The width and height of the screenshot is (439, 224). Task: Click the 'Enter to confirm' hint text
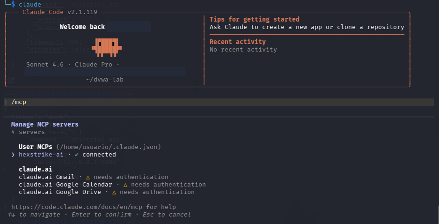click(x=102, y=215)
